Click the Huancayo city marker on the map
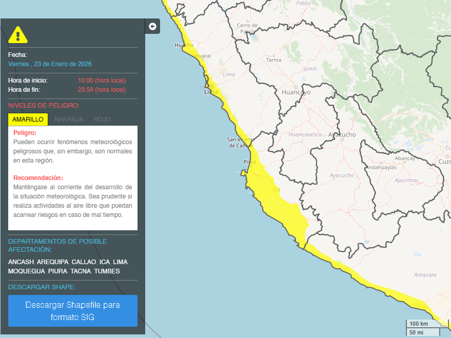The image size is (451, 338). coord(296,87)
